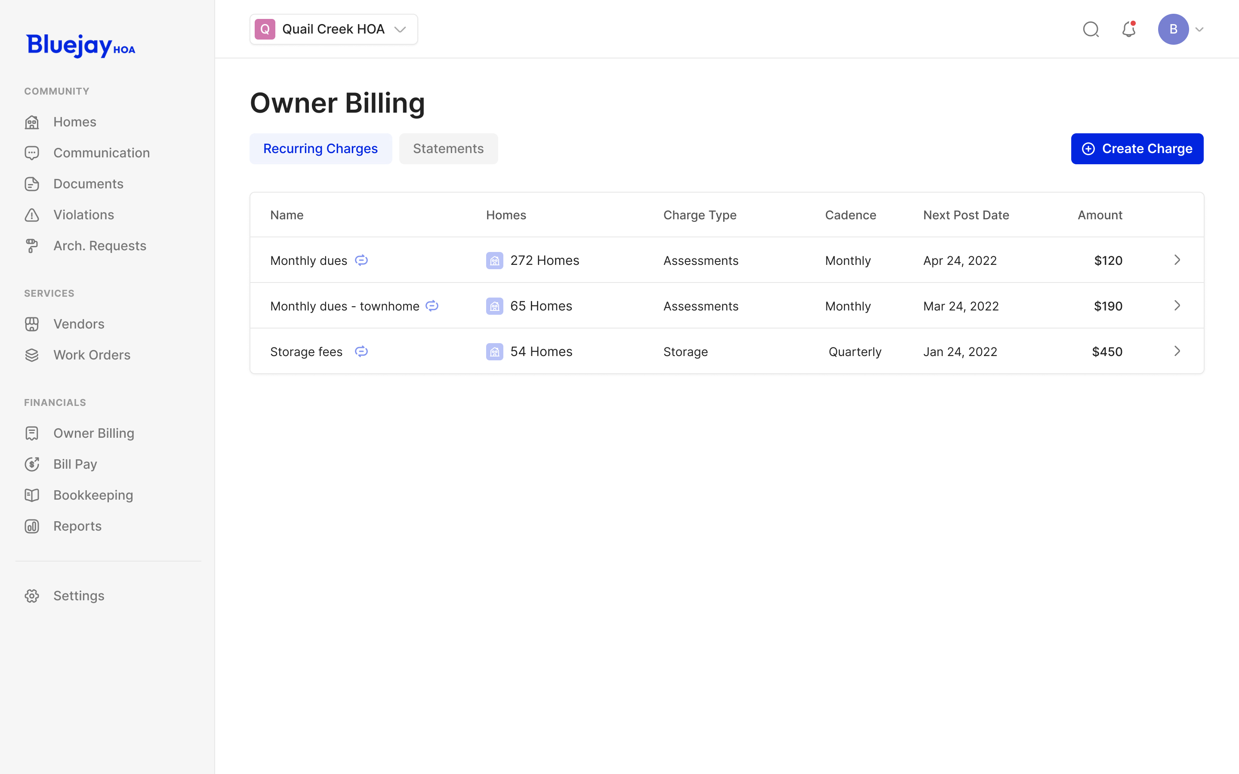Screen dimensions: 1239x774
Task: Open the Quail Creek HOA community selector
Action: [333, 29]
